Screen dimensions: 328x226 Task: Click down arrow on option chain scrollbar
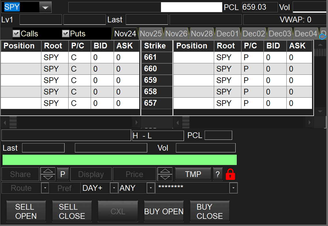[x=320, y=111]
